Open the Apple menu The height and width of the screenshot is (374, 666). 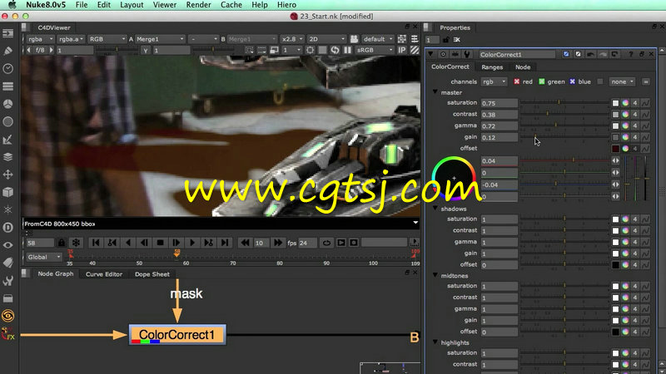[12, 5]
